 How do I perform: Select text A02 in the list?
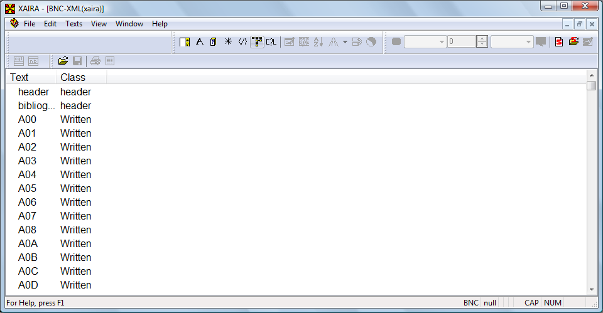(27, 147)
